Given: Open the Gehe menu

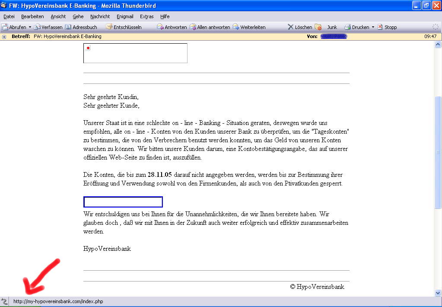Looking at the screenshot, I should pos(78,16).
